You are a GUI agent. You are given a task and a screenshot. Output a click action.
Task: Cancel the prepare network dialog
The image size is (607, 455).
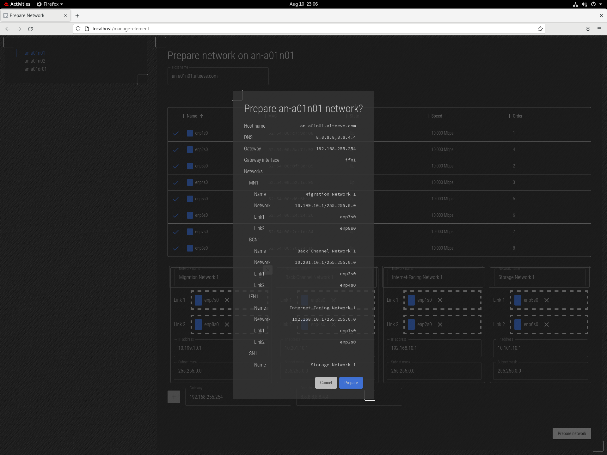[x=326, y=383]
